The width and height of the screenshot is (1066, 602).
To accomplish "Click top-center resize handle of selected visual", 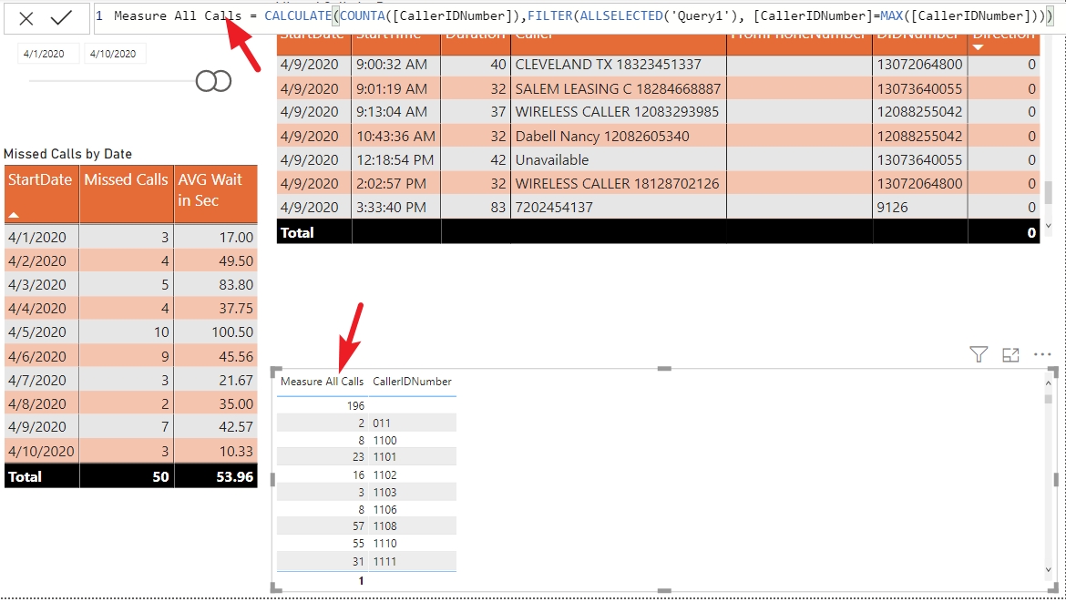I will [x=664, y=368].
